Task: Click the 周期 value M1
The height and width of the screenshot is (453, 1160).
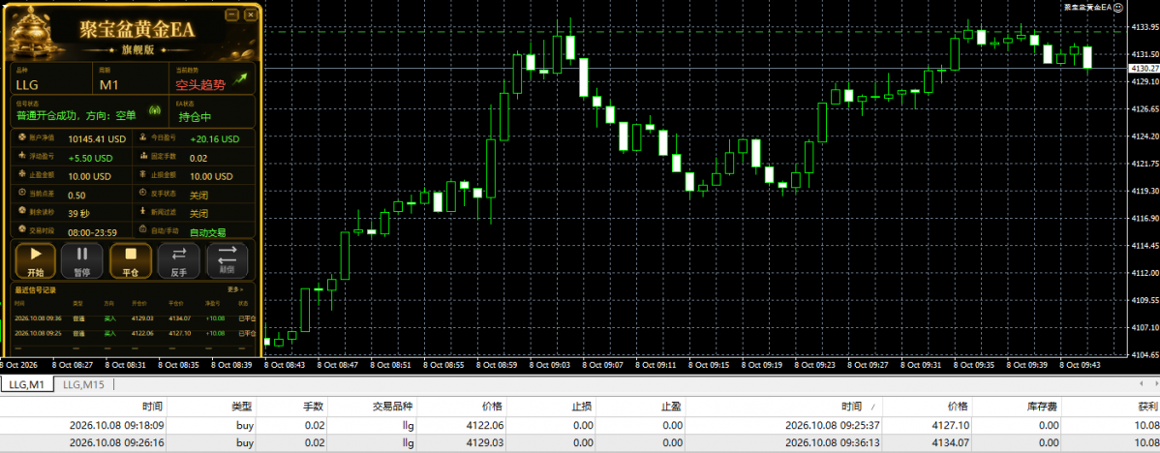Action: (108, 85)
